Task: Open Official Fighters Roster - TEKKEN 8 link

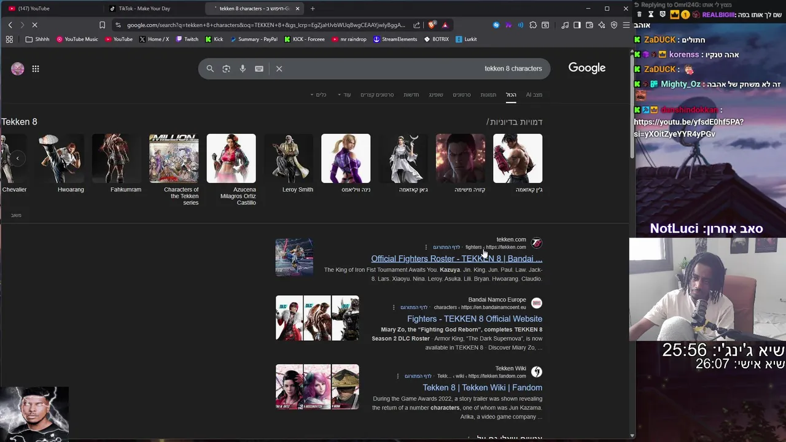Action: [x=456, y=259]
